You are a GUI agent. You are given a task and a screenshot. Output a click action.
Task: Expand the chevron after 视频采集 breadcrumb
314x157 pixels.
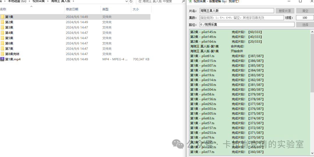pos(48,1)
